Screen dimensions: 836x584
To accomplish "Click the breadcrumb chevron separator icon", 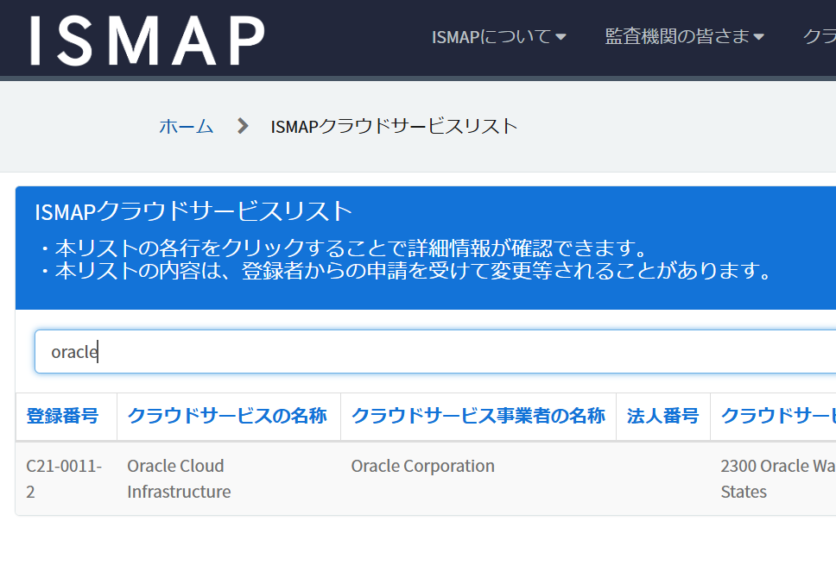I will pyautogui.click(x=243, y=126).
